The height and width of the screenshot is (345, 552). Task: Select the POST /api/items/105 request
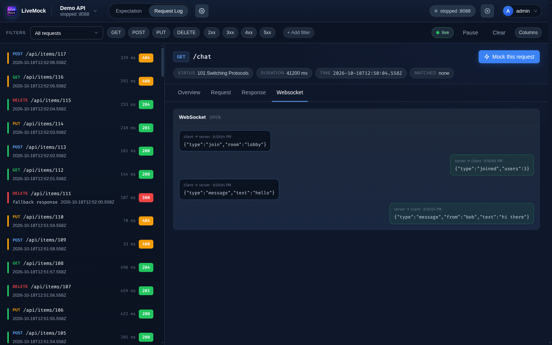click(x=80, y=337)
